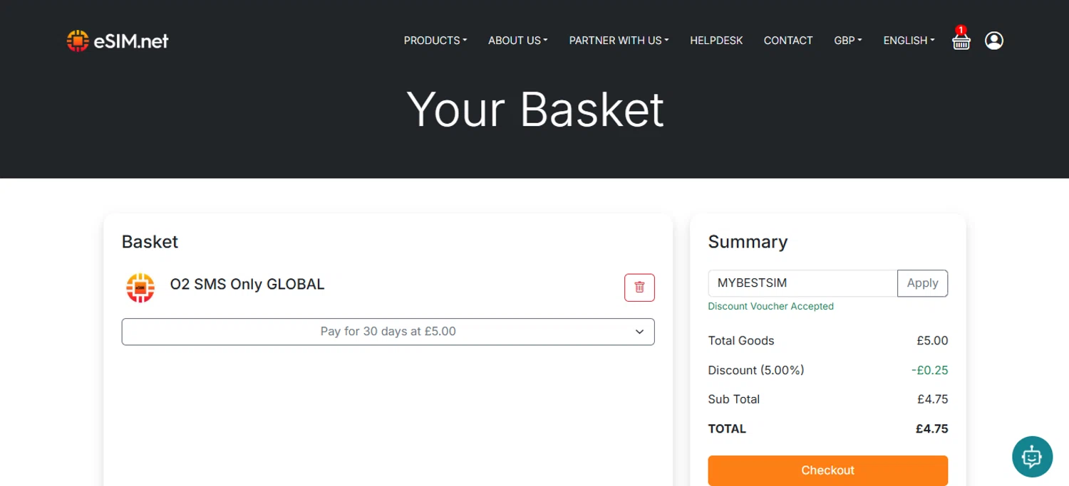Click the Total Goods £5.00 amount

[x=932, y=341]
